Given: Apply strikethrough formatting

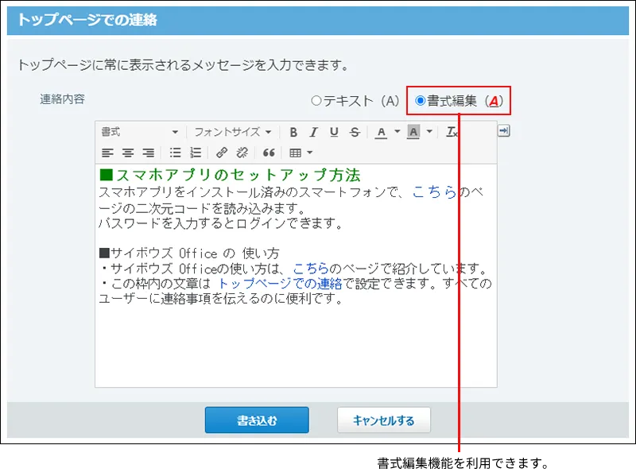Looking at the screenshot, I should coord(355,132).
